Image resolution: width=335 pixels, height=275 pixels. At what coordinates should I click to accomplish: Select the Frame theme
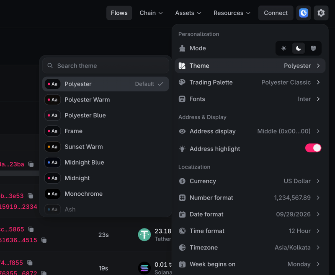tap(106, 131)
